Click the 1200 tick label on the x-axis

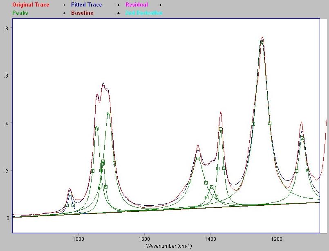(x=277, y=239)
